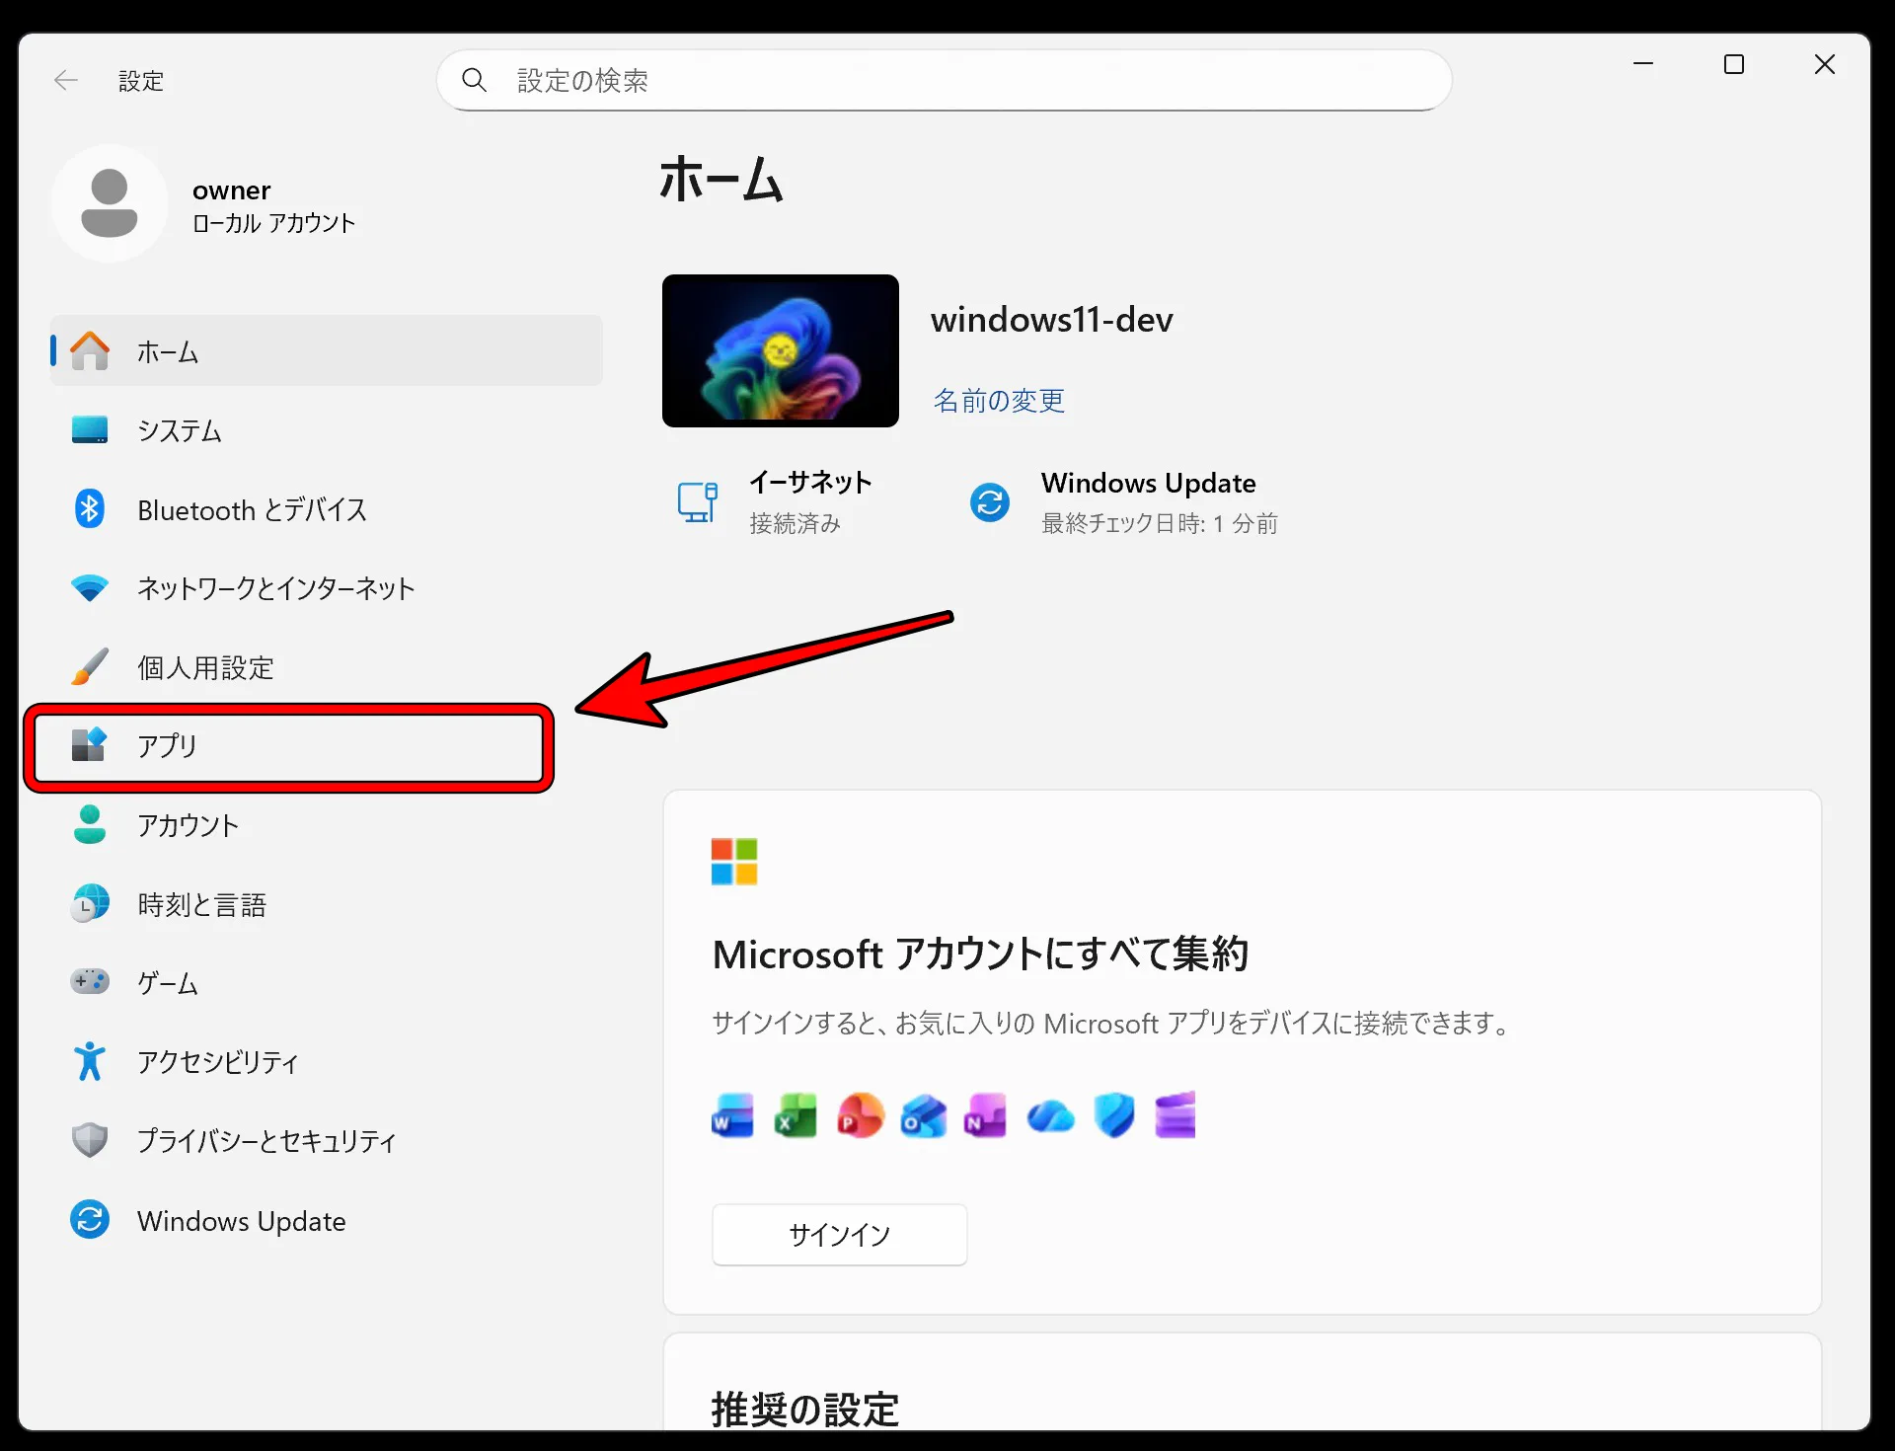
Task: Select the Excel icon
Action: (796, 1115)
